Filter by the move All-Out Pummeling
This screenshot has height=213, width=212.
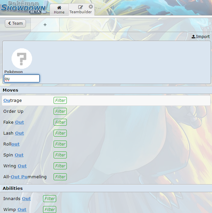[x=60, y=177]
